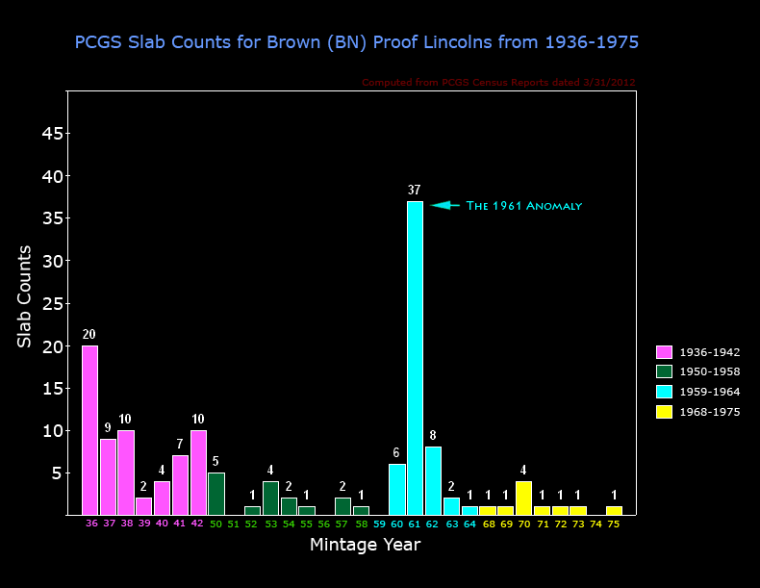Click 'The 1961 Anomaly' annotation text
760x588 pixels.
point(524,206)
